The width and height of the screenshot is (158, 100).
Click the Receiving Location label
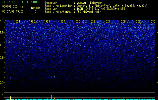[59, 6]
